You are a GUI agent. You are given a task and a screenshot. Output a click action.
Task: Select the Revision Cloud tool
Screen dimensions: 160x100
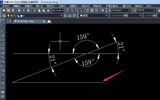3,53
